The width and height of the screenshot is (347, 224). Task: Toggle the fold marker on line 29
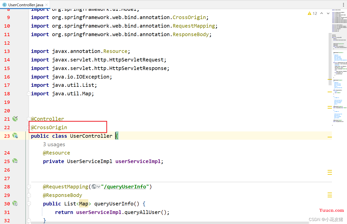pyautogui.click(x=29, y=195)
